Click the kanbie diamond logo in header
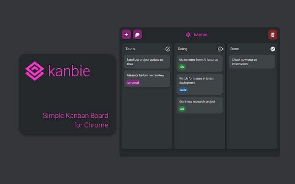 pos(188,34)
